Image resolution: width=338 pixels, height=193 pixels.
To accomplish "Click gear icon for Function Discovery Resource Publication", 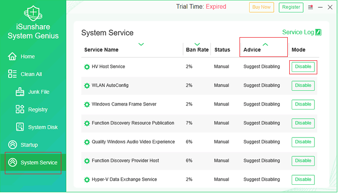I will coord(86,123).
